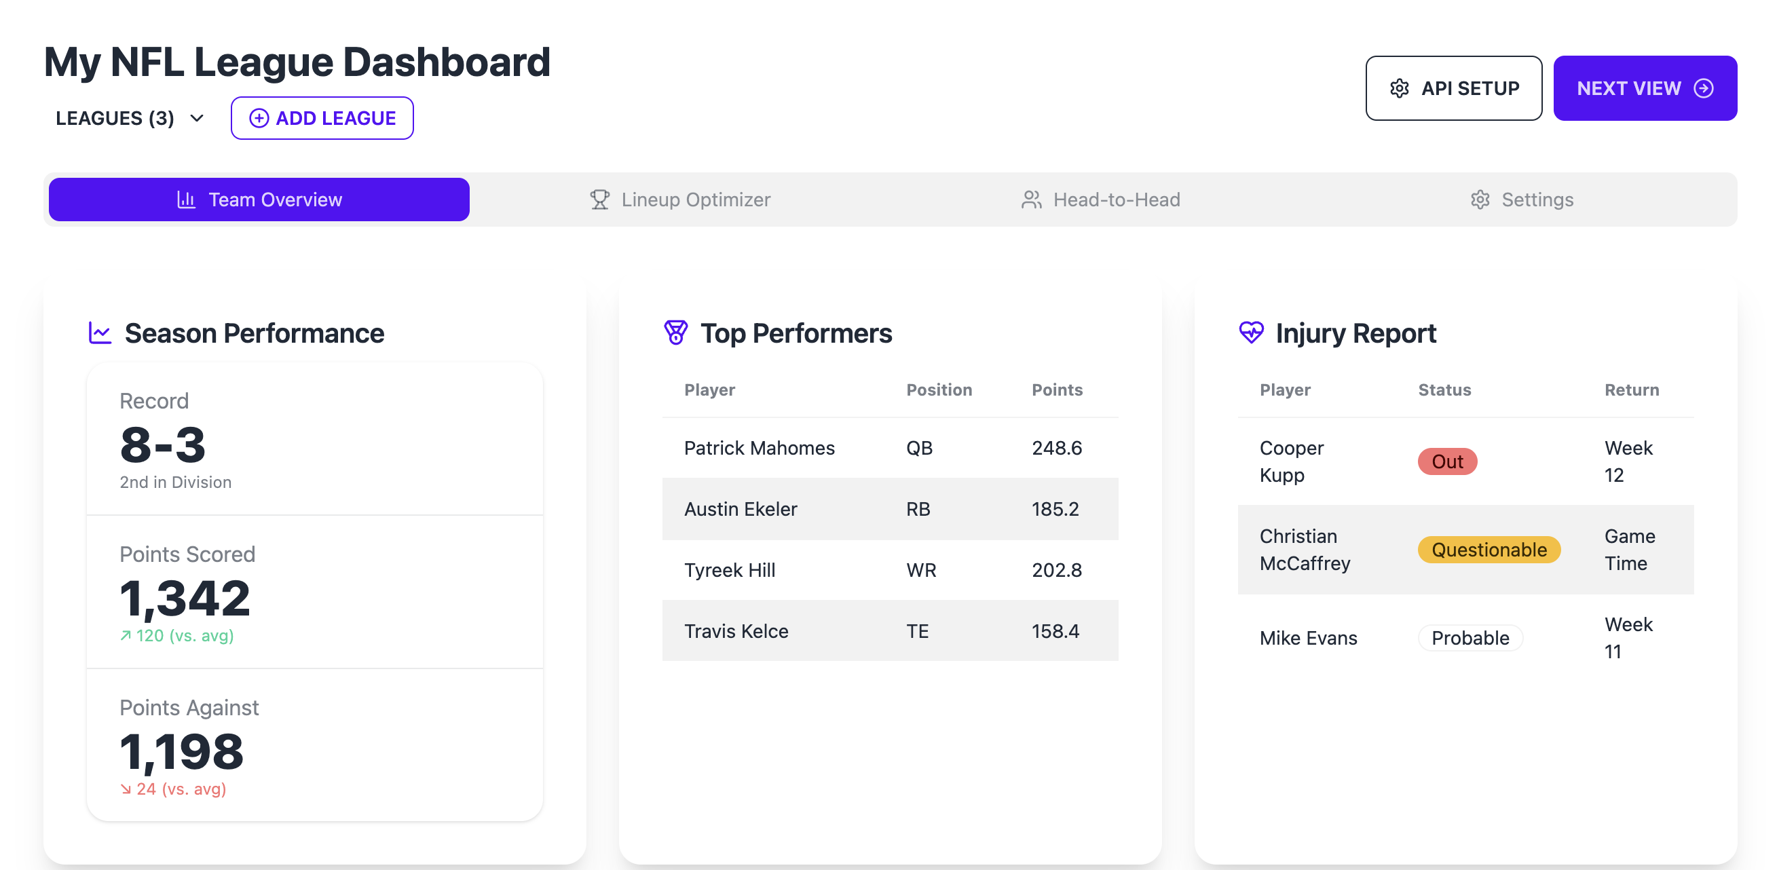The image size is (1777, 870).
Task: Click the plus circle icon beside Add League
Action: coord(259,118)
